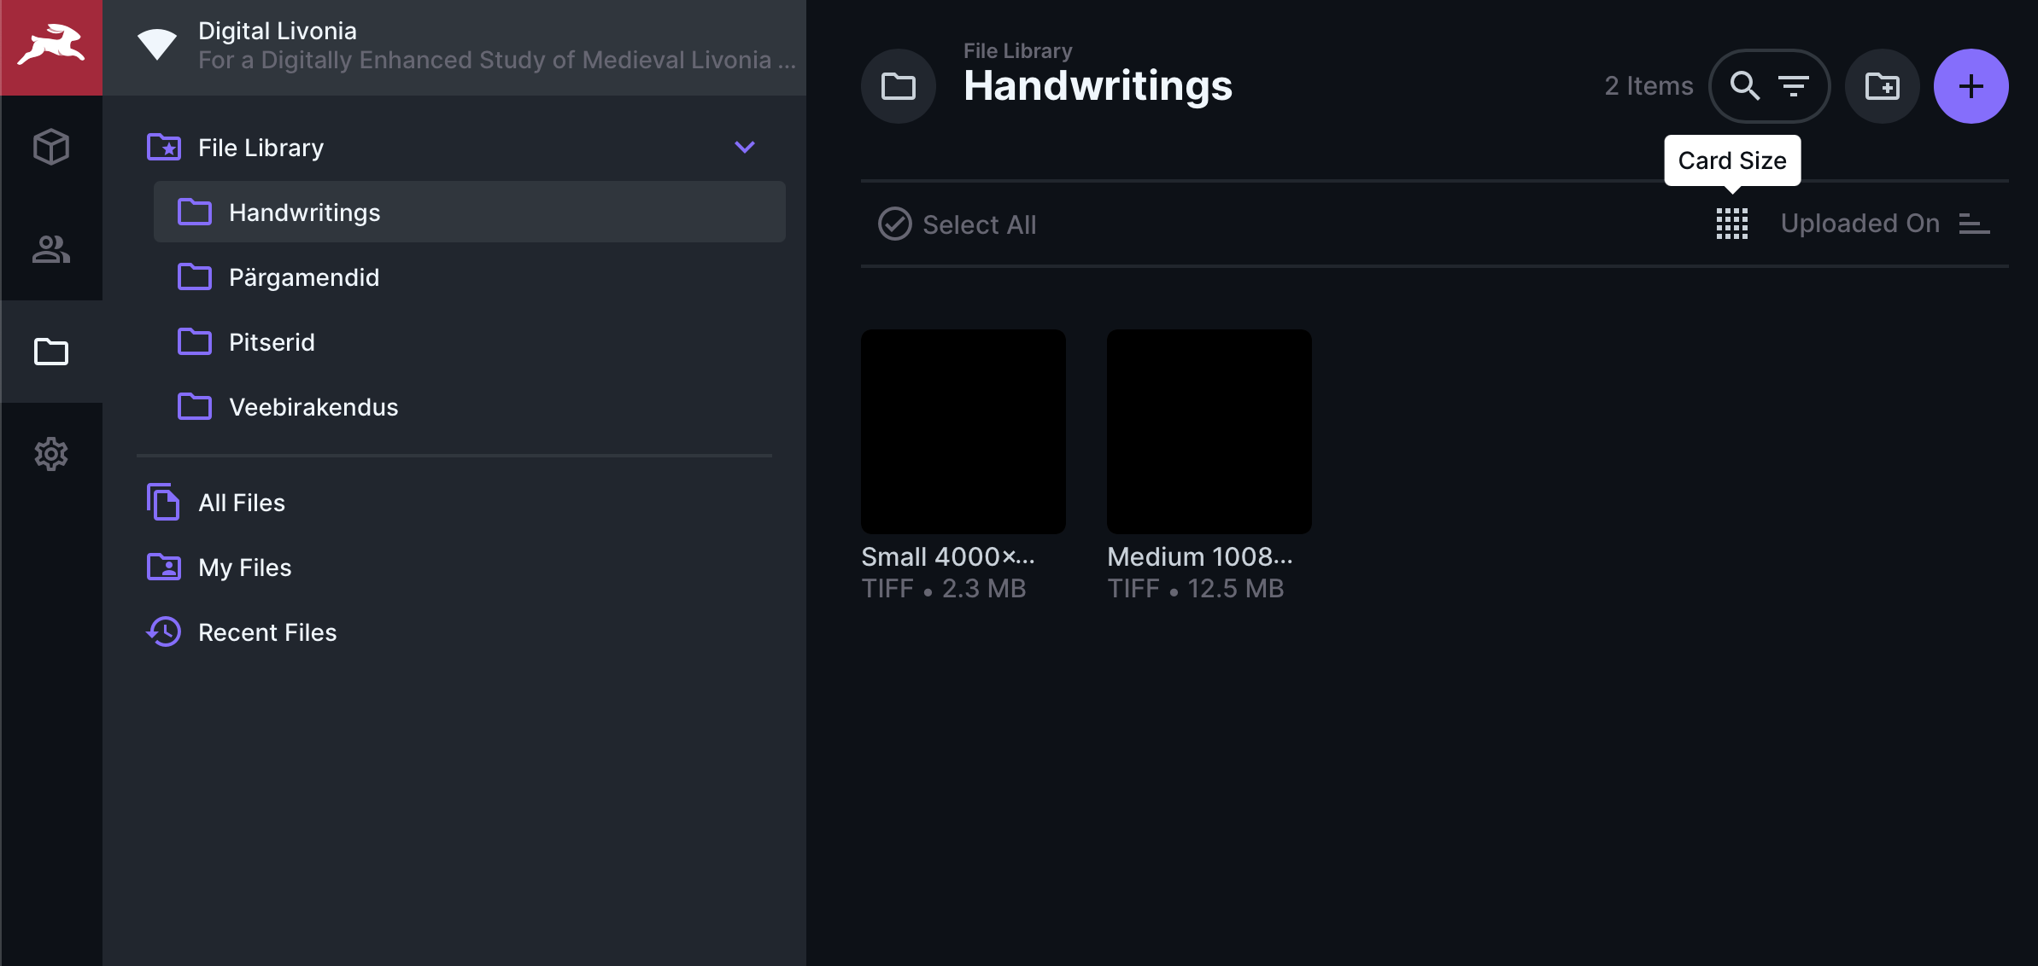This screenshot has height=966, width=2038.
Task: Click the new folder creation icon
Action: (x=1881, y=85)
